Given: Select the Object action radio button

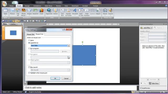Looking at the screenshot, I should (x=29, y=60).
